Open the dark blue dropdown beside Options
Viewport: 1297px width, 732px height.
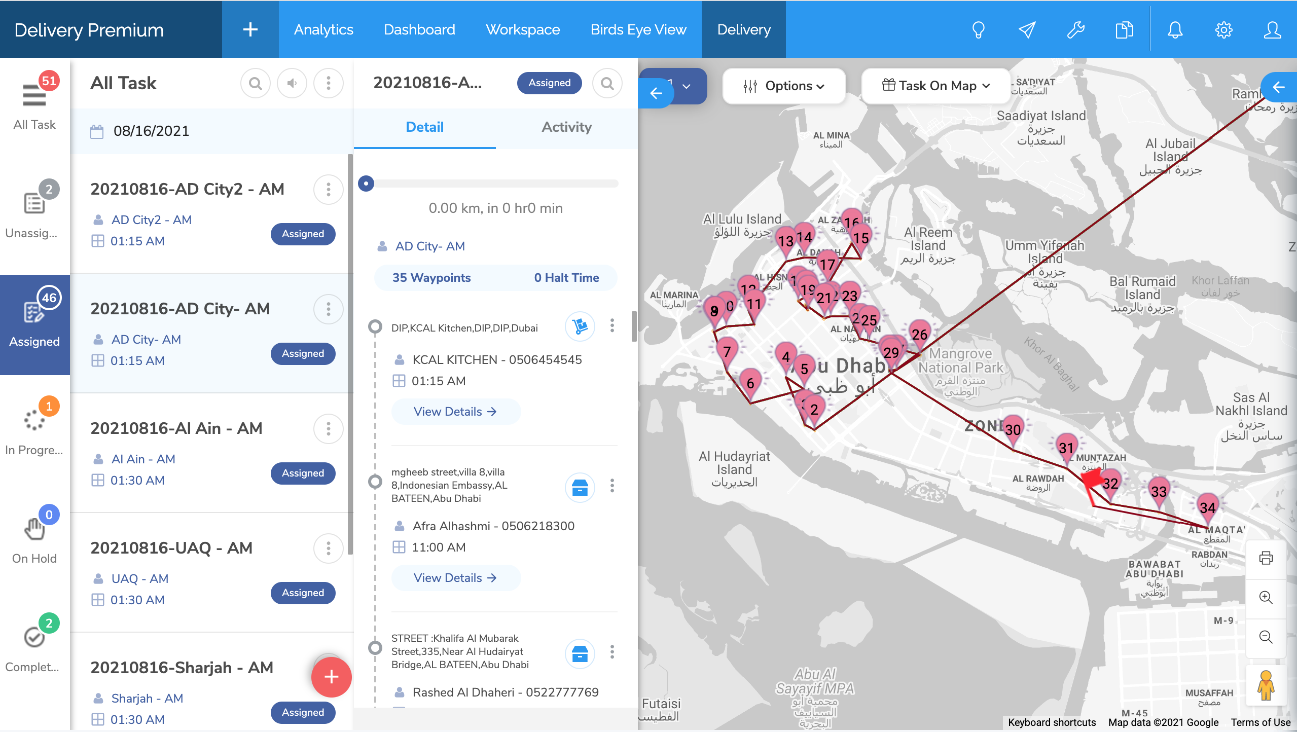click(688, 86)
